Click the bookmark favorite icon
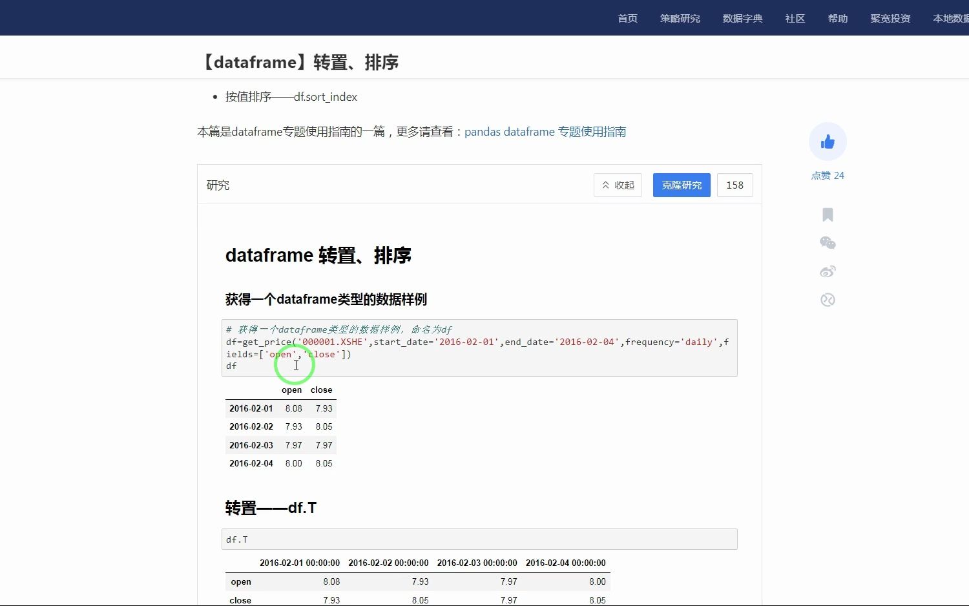This screenshot has height=606, width=969. tap(828, 214)
